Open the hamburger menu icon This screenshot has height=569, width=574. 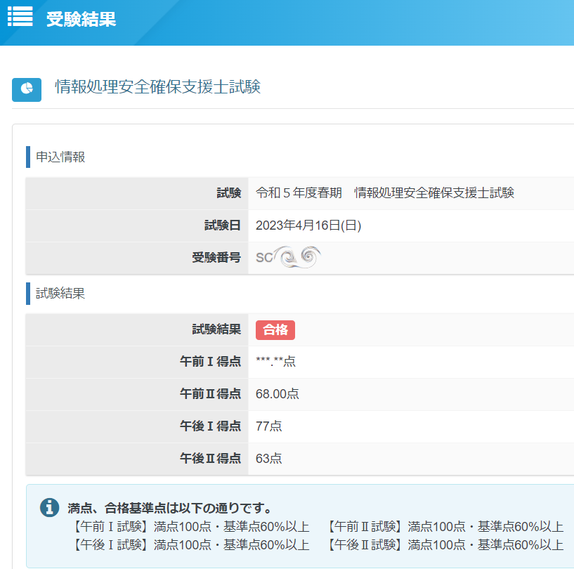tap(20, 16)
